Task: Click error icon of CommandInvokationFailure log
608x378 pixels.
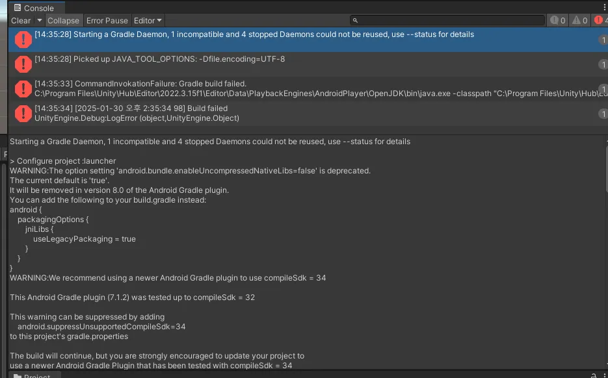Action: pyautogui.click(x=23, y=89)
